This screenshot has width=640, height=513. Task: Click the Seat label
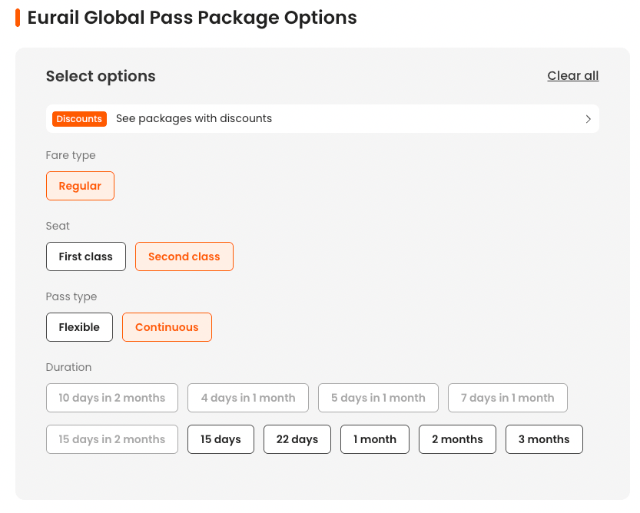click(58, 226)
